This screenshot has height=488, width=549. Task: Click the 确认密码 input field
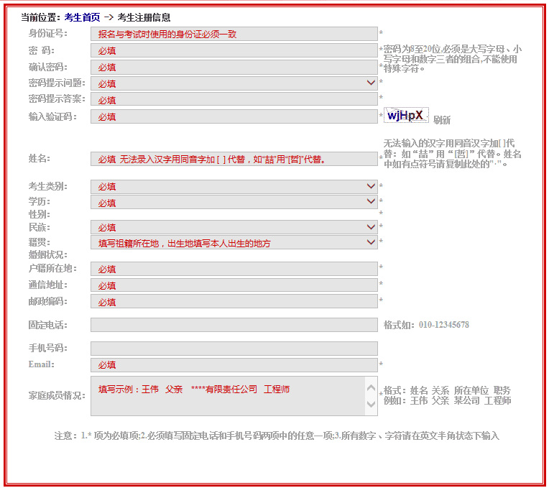234,67
